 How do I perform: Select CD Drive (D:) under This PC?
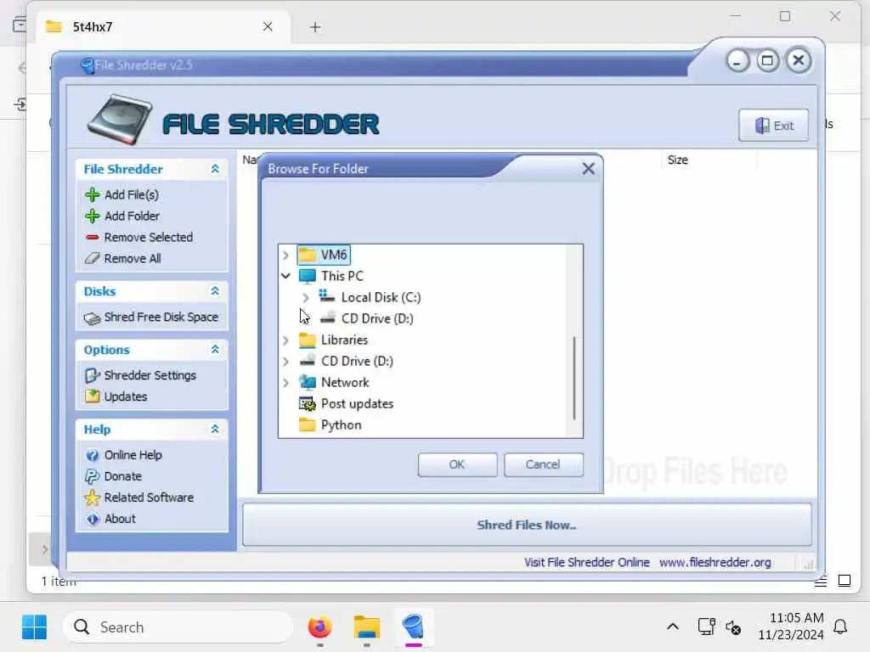[x=377, y=319]
